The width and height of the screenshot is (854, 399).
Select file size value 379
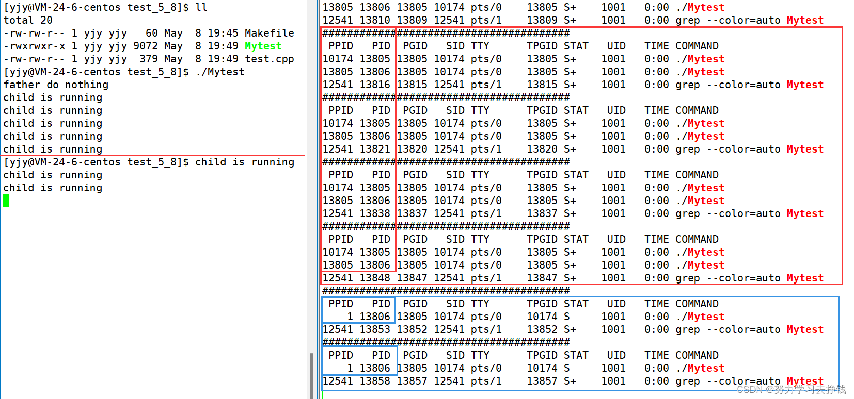(x=149, y=59)
